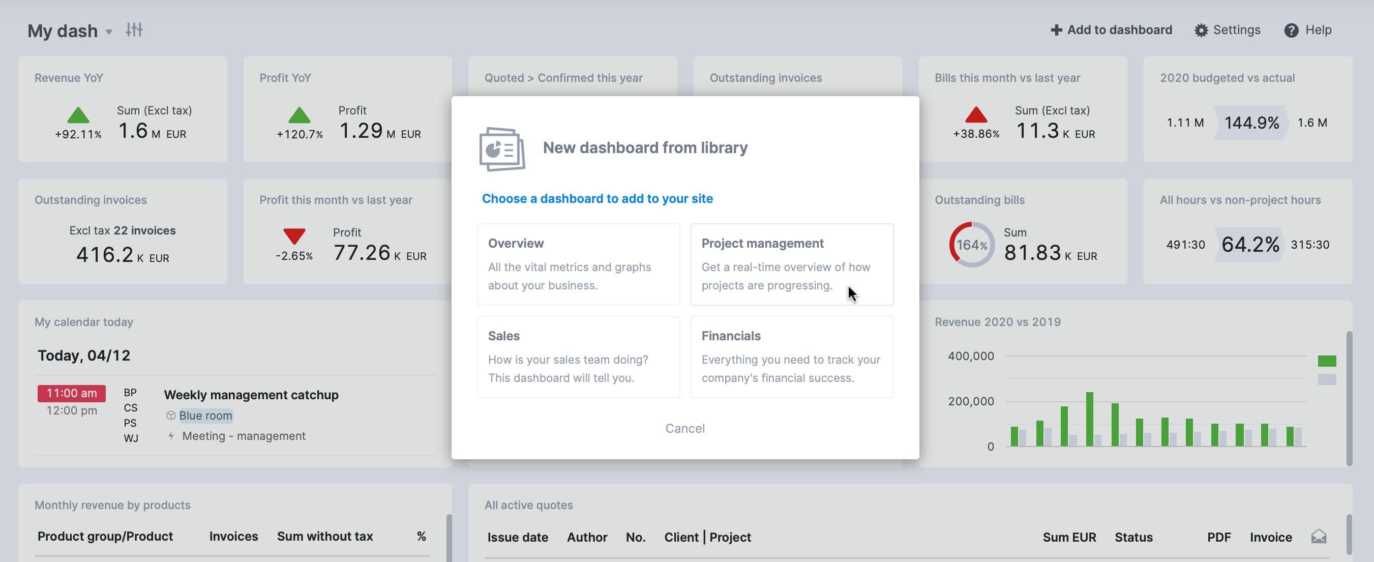The width and height of the screenshot is (1374, 562).
Task: Click Invoice column header in active quotes
Action: pyautogui.click(x=1271, y=537)
